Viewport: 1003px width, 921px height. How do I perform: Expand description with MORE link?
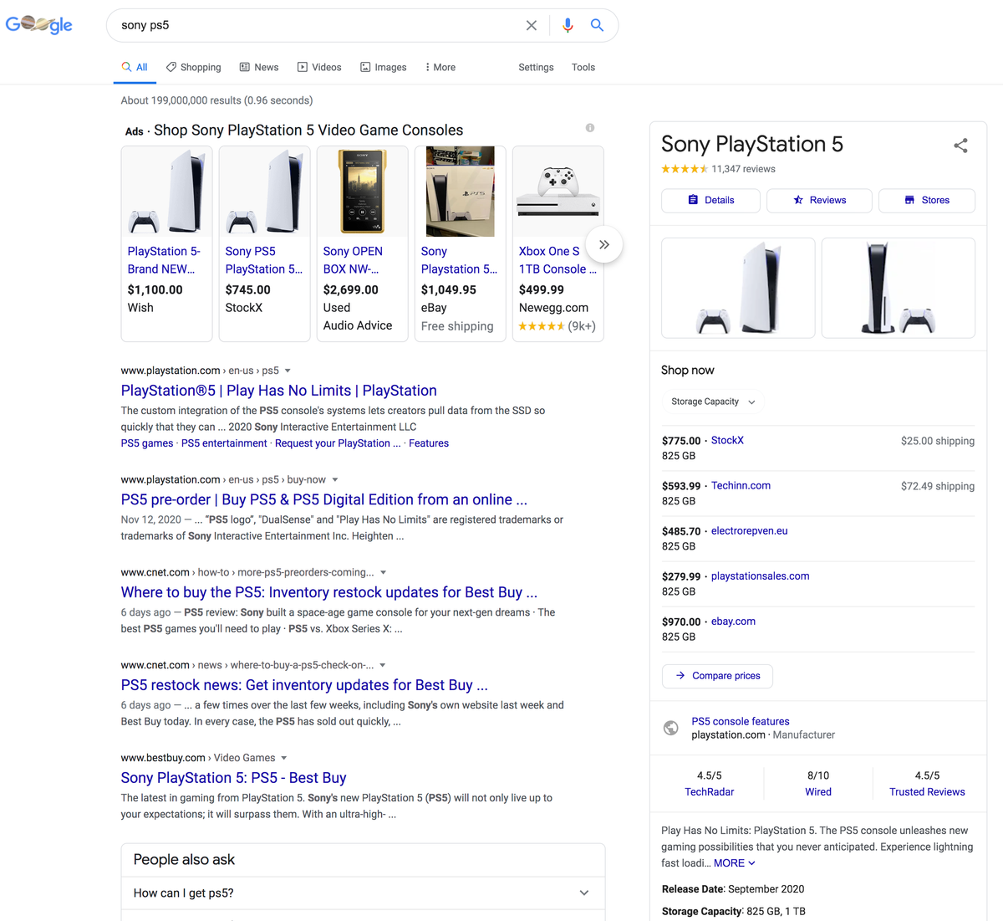pos(734,862)
